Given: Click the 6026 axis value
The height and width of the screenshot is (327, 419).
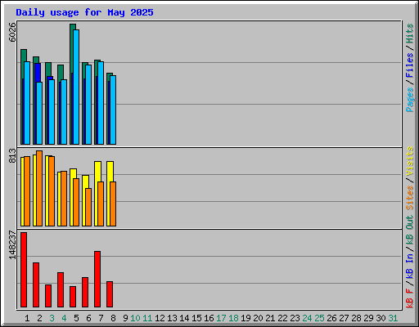Looking at the screenshot, I should point(12,32).
